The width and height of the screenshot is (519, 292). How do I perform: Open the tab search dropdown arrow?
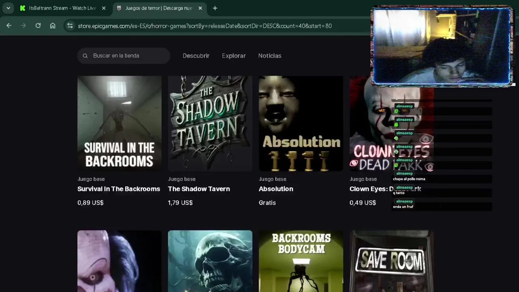[x=8, y=8]
